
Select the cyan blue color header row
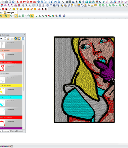[x=11, y=97]
